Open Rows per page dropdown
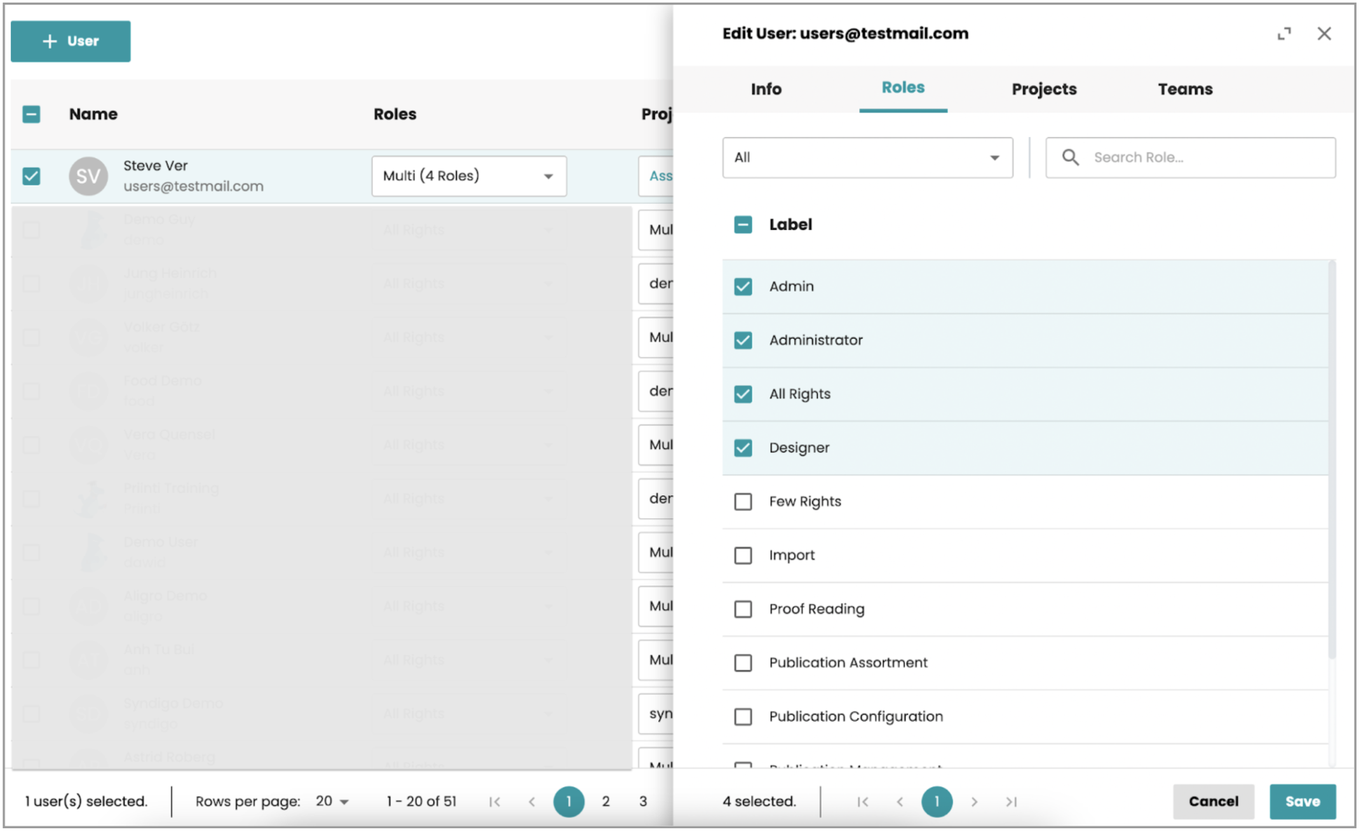1361x832 pixels. (x=332, y=802)
